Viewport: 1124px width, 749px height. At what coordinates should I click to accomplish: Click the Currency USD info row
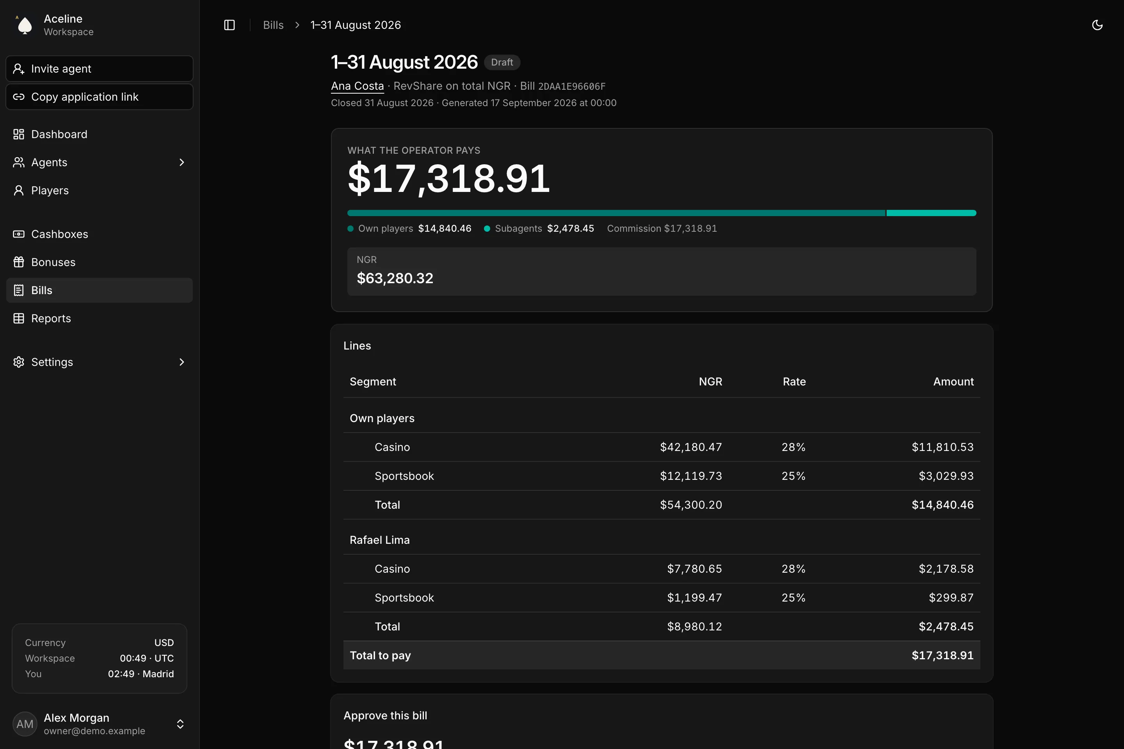100,643
